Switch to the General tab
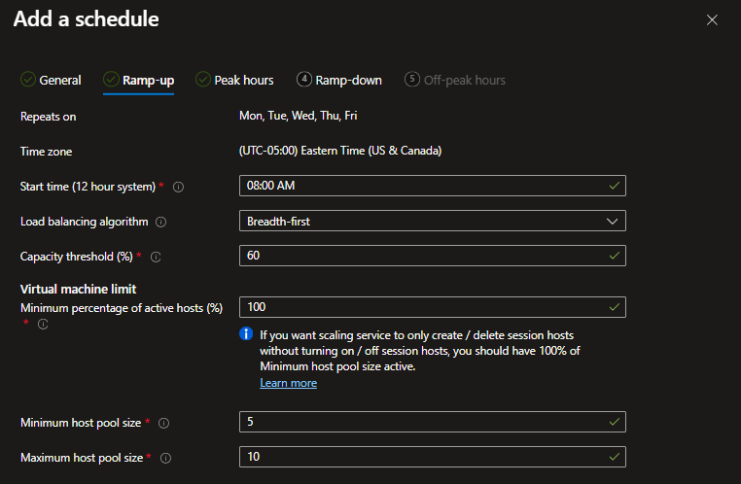 pyautogui.click(x=52, y=80)
